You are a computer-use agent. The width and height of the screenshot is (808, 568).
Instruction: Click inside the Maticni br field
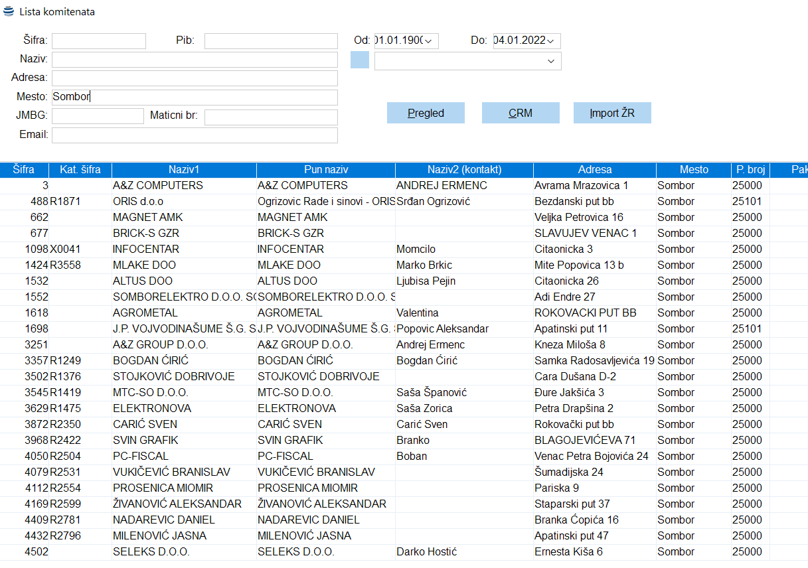[x=271, y=117]
